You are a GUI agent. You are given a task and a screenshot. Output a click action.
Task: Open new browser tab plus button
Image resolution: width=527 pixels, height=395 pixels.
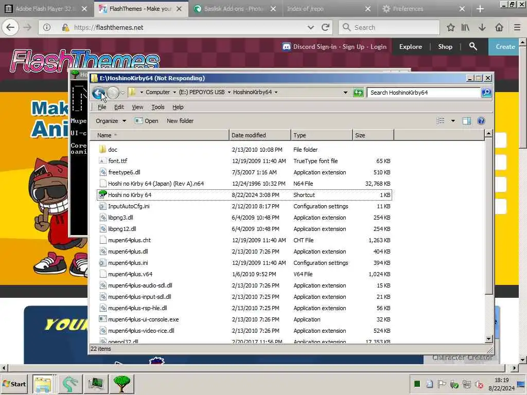point(480,9)
